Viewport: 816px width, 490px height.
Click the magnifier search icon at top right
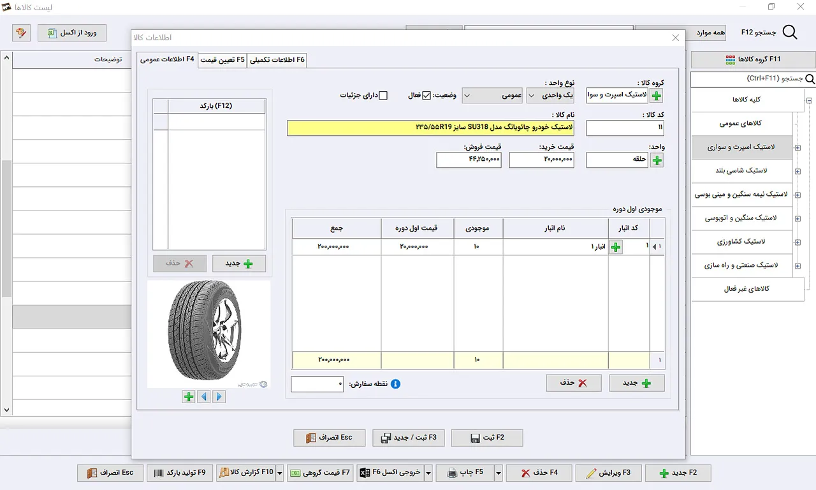[x=789, y=32]
